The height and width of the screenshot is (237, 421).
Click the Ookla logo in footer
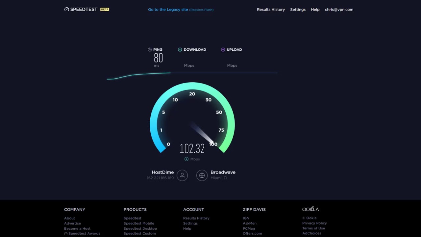point(310,209)
